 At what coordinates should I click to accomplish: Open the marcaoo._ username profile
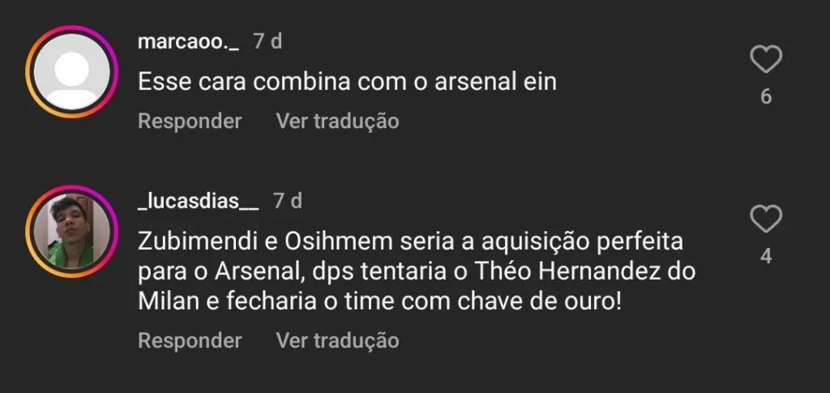click(x=188, y=41)
